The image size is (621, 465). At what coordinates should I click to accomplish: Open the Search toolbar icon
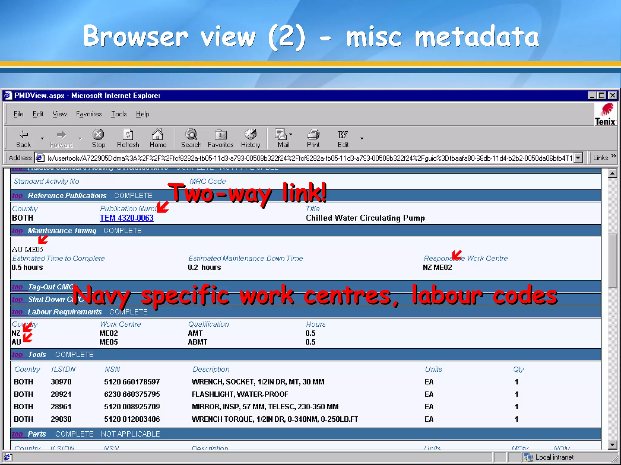click(x=191, y=134)
